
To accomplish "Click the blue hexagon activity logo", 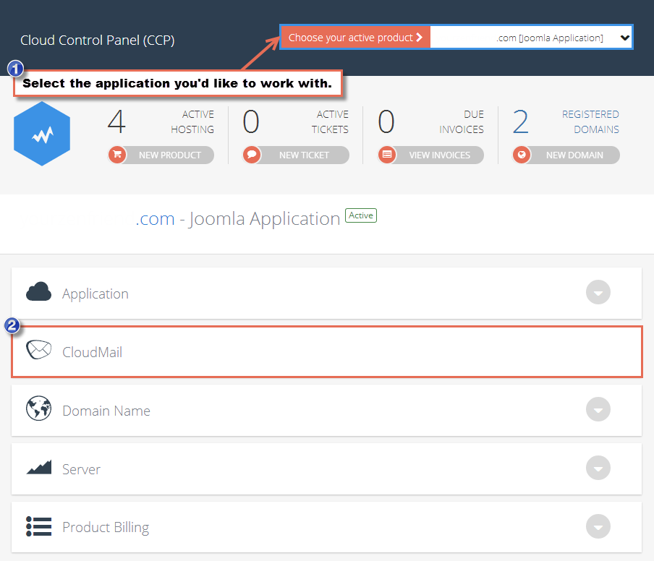I will [42, 134].
